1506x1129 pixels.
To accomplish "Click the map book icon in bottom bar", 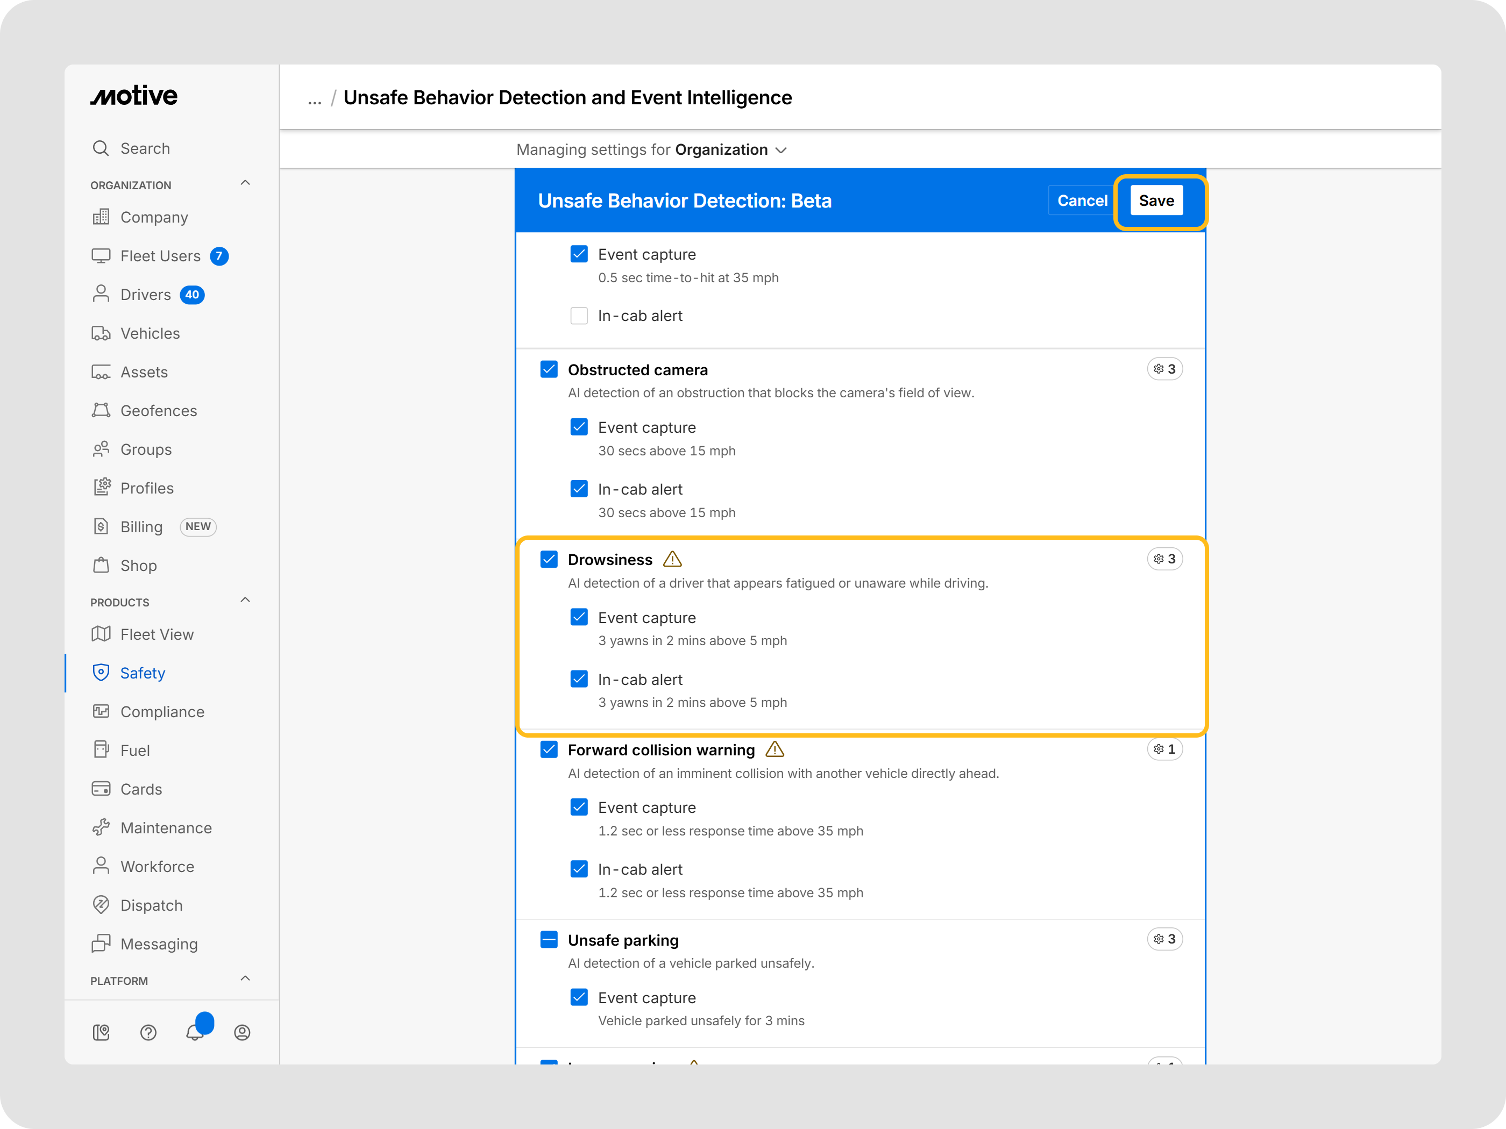I will tap(102, 1032).
